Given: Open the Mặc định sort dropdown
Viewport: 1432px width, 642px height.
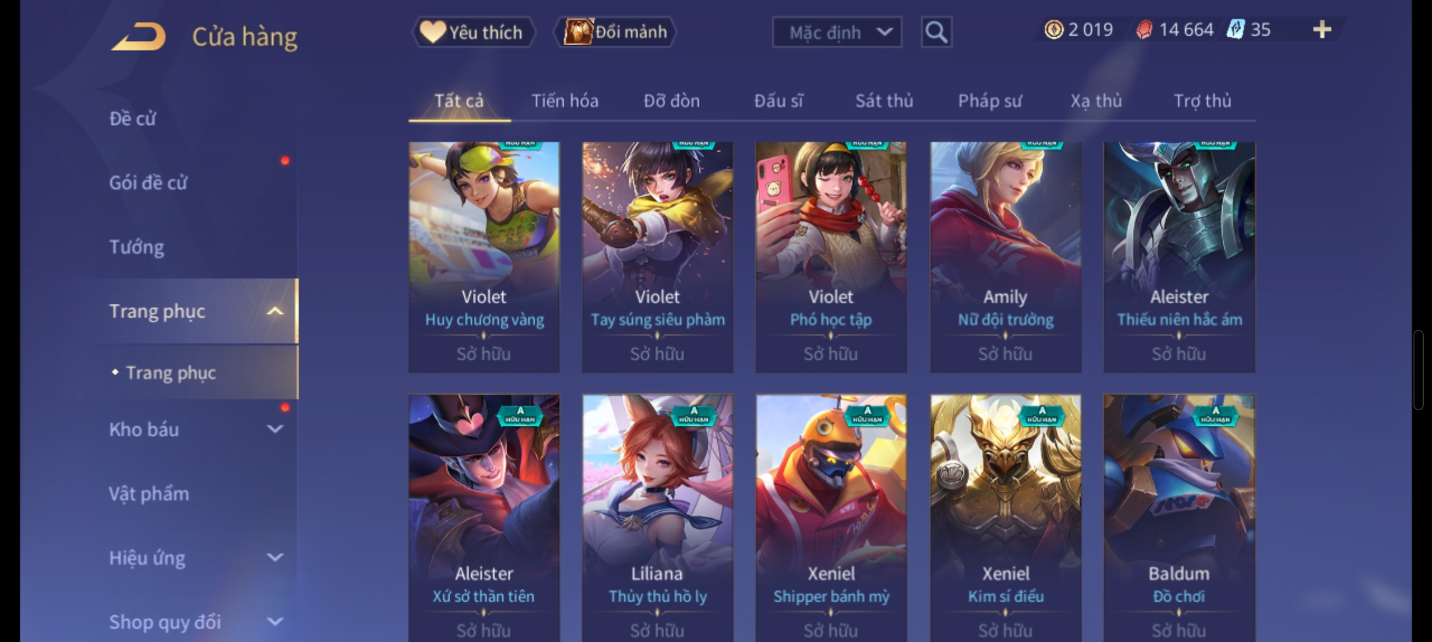Looking at the screenshot, I should pos(837,32).
